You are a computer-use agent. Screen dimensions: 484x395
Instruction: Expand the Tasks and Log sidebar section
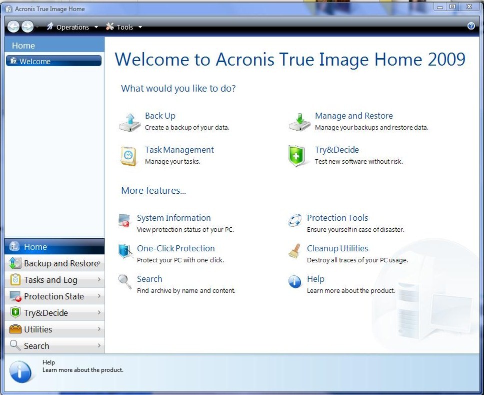point(54,280)
